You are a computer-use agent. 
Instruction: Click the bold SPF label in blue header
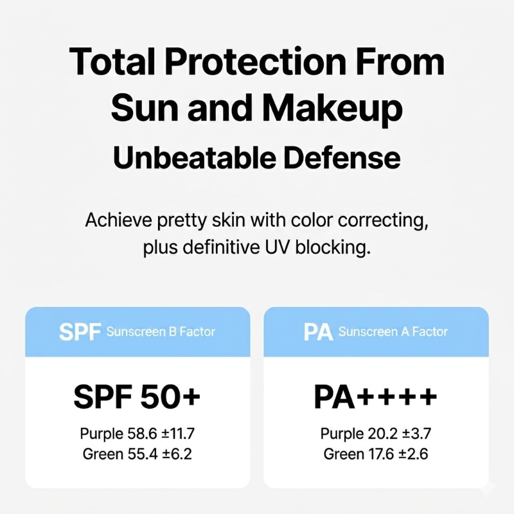pyautogui.click(x=80, y=332)
